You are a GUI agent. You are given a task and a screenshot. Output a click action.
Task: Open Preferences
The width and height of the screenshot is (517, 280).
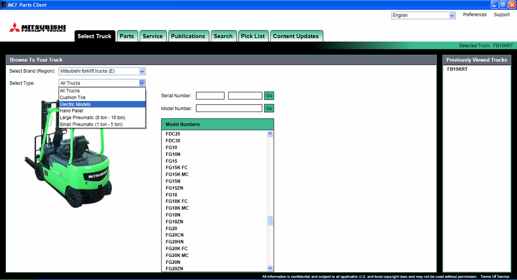pos(475,15)
